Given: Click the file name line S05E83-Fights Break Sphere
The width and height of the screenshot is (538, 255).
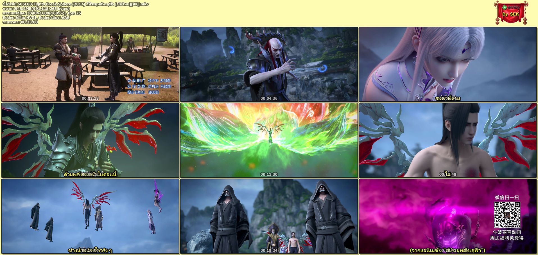Looking at the screenshot, I should [76, 4].
